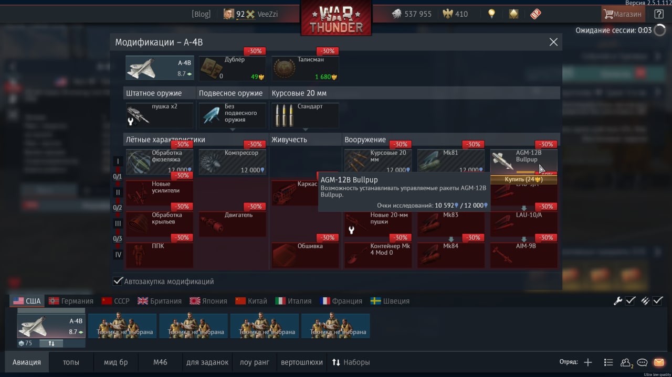Add squad member with plus icon

coord(588,362)
